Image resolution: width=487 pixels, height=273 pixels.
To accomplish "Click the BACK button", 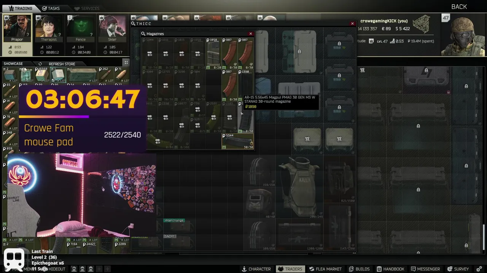I will (459, 7).
